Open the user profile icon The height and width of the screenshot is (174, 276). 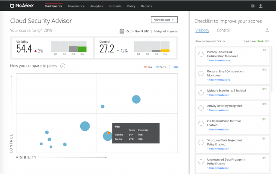[x=260, y=6]
